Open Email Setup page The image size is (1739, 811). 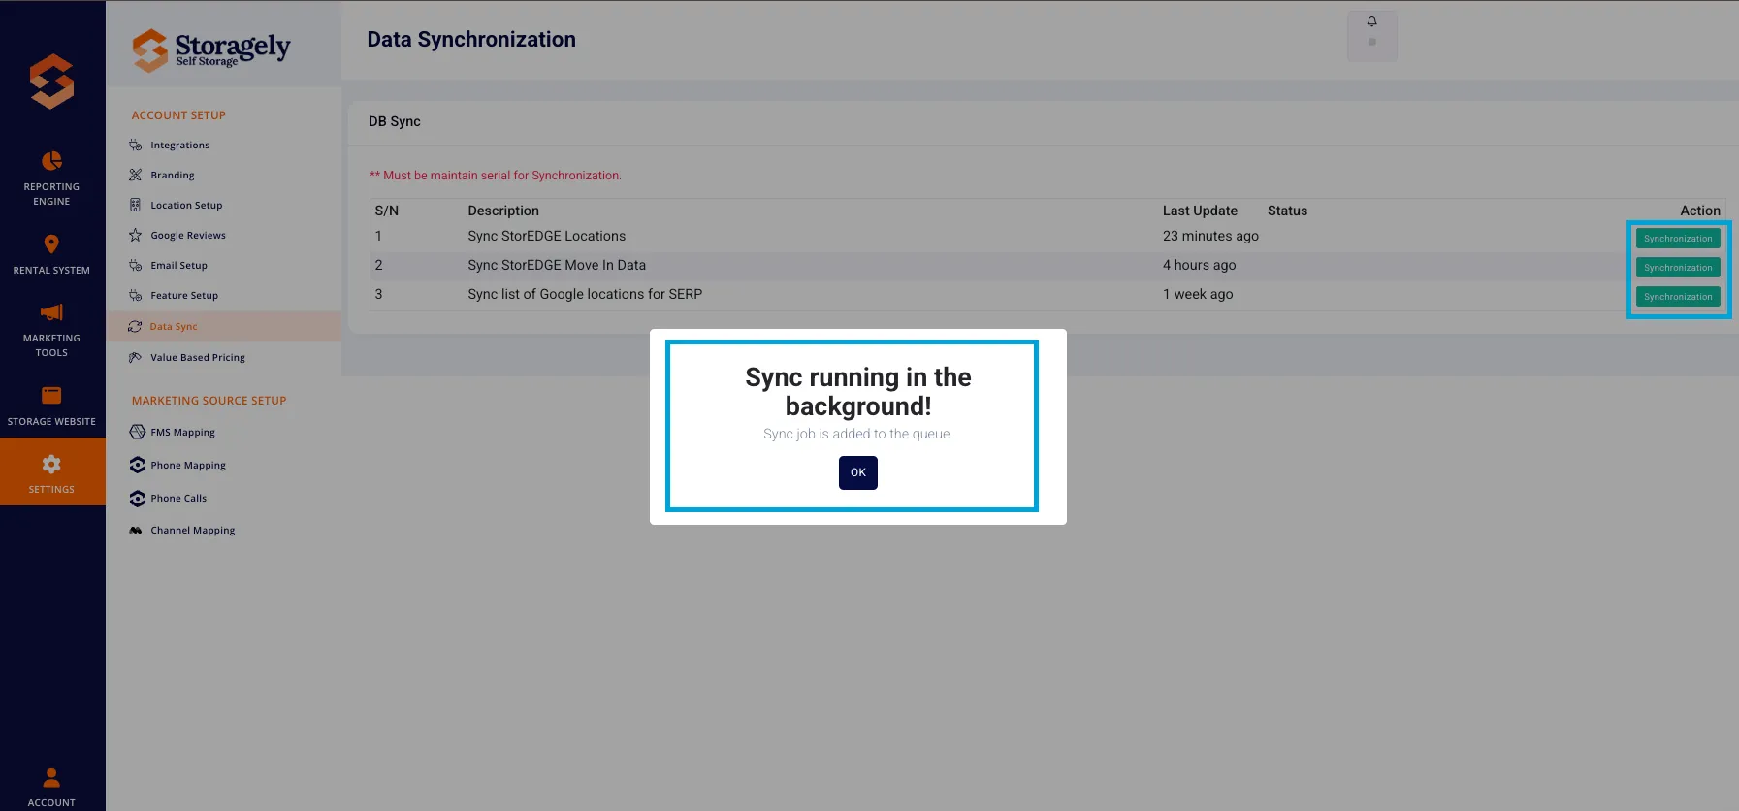tap(178, 266)
